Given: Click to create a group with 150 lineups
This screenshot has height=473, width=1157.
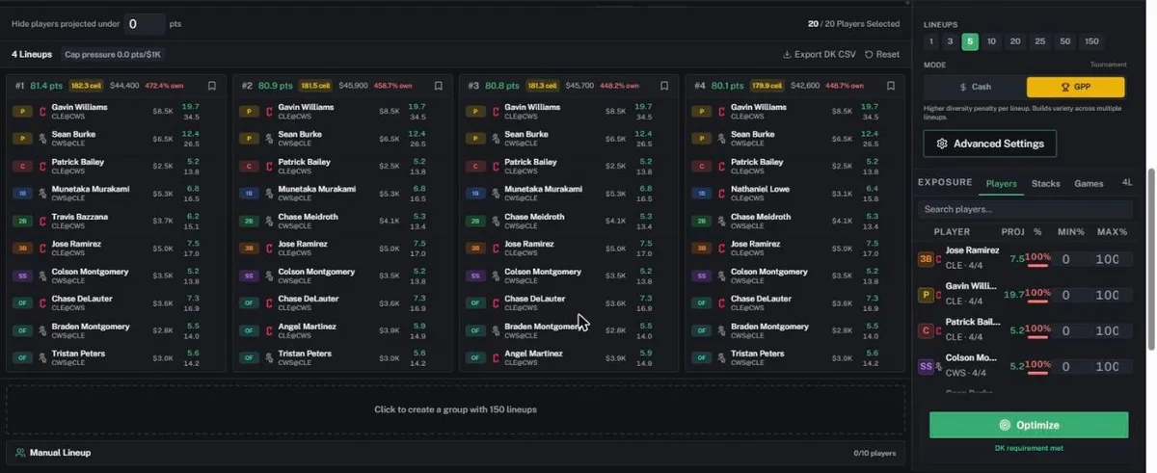Looking at the screenshot, I should pyautogui.click(x=455, y=409).
